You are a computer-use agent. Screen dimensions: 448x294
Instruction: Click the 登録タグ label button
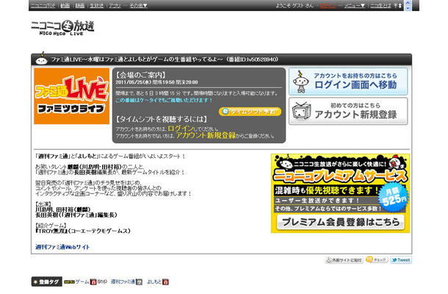[x=46, y=282]
